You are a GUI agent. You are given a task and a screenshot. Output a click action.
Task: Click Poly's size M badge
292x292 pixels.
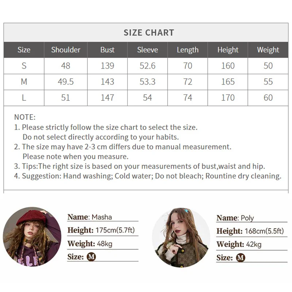pyautogui.click(x=241, y=258)
